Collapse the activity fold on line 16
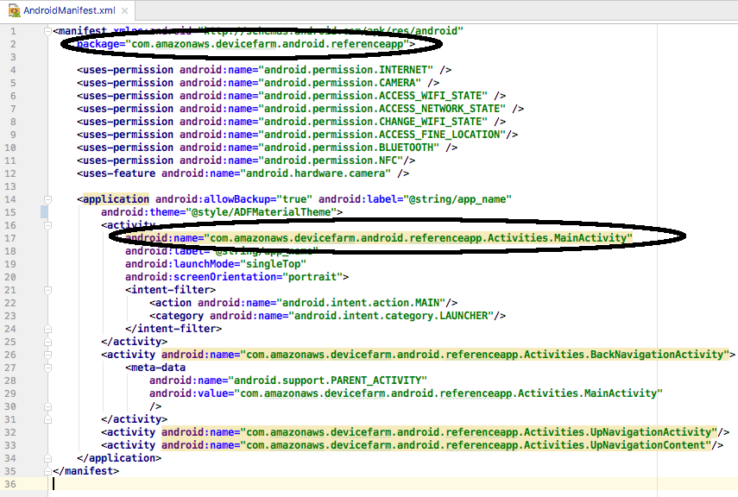The width and height of the screenshot is (738, 497). [47, 225]
